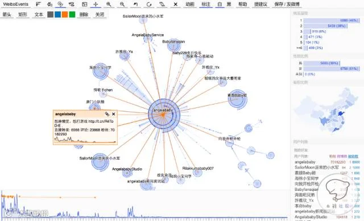Select repost level 3 histogram bar

tap(307, 31)
